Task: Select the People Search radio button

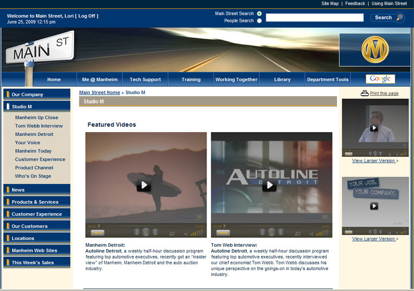Action: [259, 21]
